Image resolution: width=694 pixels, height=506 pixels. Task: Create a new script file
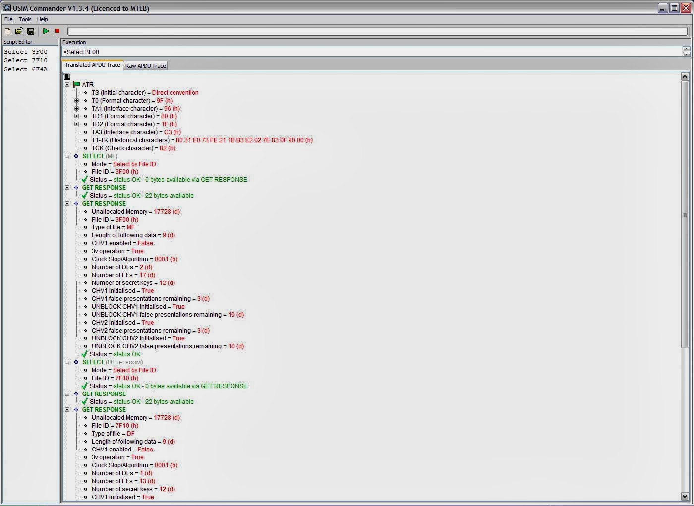click(x=7, y=31)
